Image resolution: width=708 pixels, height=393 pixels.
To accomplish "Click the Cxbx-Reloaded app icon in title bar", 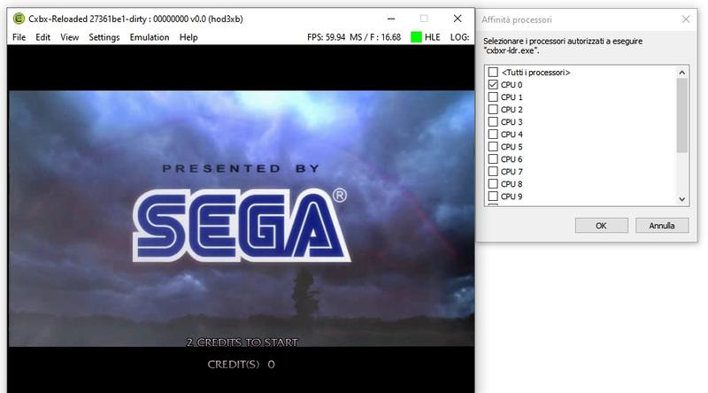I will 19,19.
